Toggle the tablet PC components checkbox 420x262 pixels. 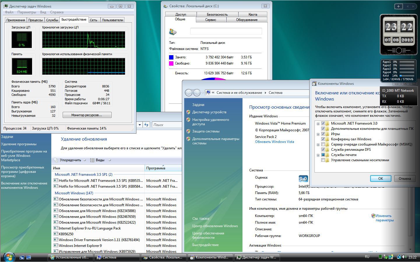click(323, 129)
